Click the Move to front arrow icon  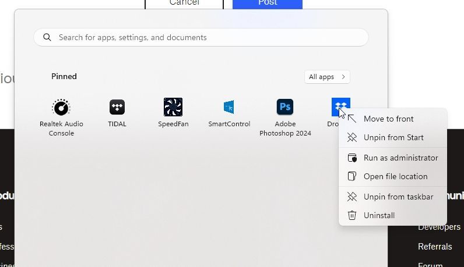click(x=352, y=119)
